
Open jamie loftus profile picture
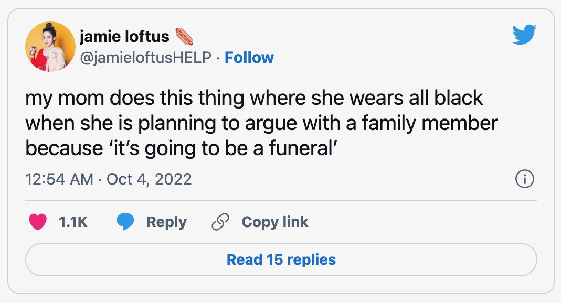(x=50, y=47)
